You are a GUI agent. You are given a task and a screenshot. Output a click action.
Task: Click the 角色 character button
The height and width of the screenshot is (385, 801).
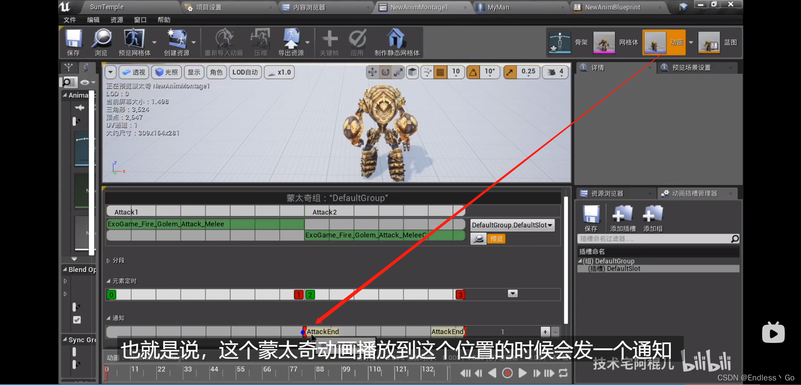[x=217, y=72]
